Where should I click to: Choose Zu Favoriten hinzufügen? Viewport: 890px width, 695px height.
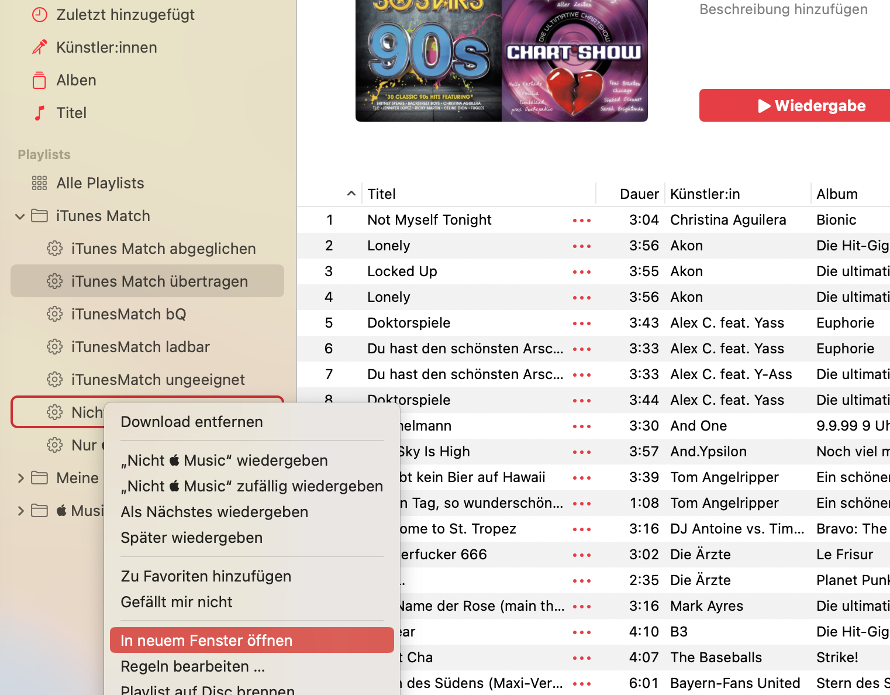(x=206, y=576)
